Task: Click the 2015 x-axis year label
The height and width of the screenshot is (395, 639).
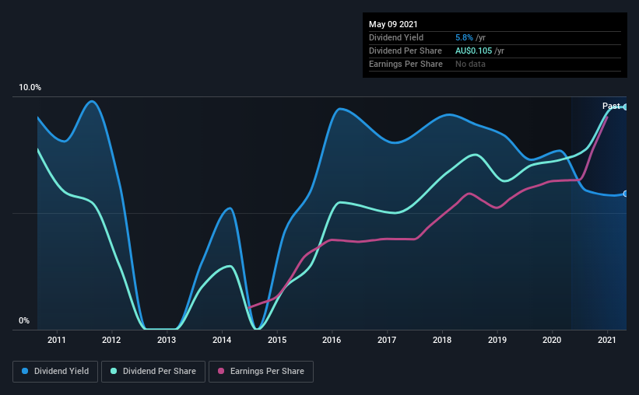Action: click(x=277, y=340)
